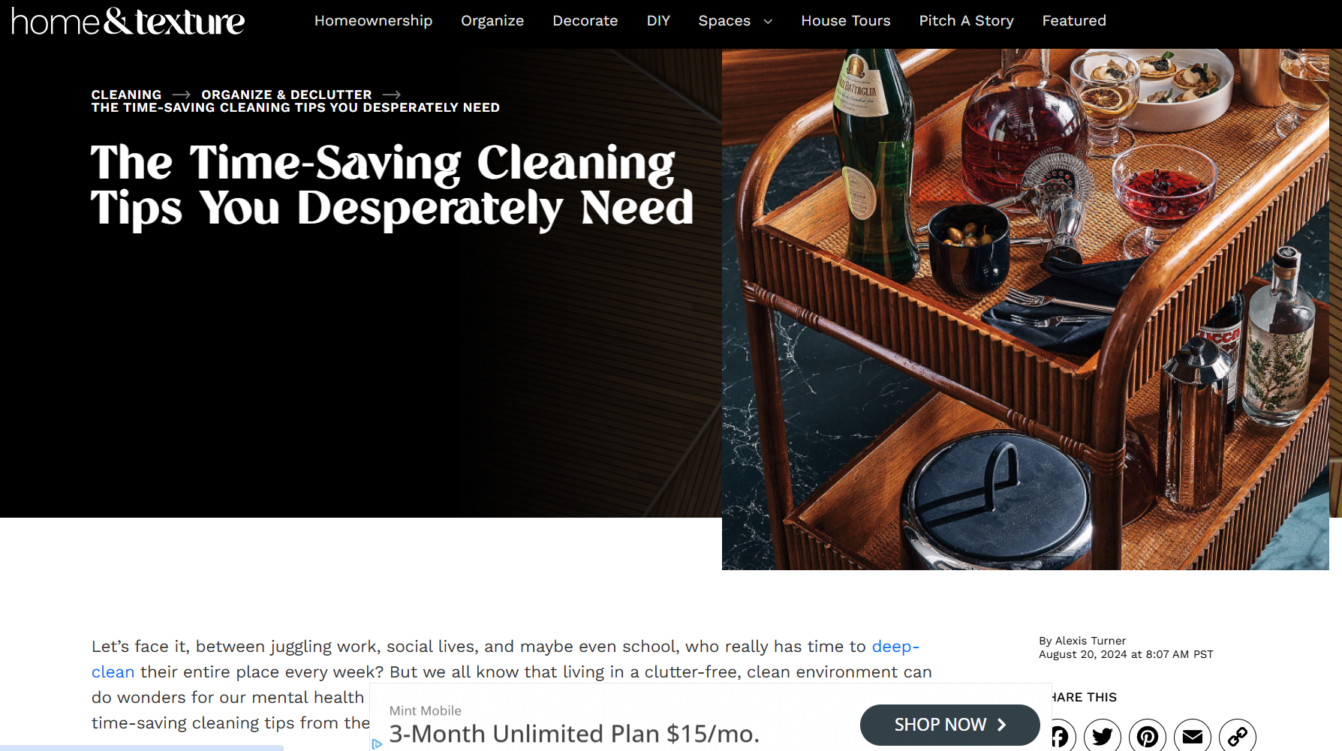Viewport: 1342px width, 751px height.
Task: Open the Decorate menu item
Action: (x=585, y=21)
